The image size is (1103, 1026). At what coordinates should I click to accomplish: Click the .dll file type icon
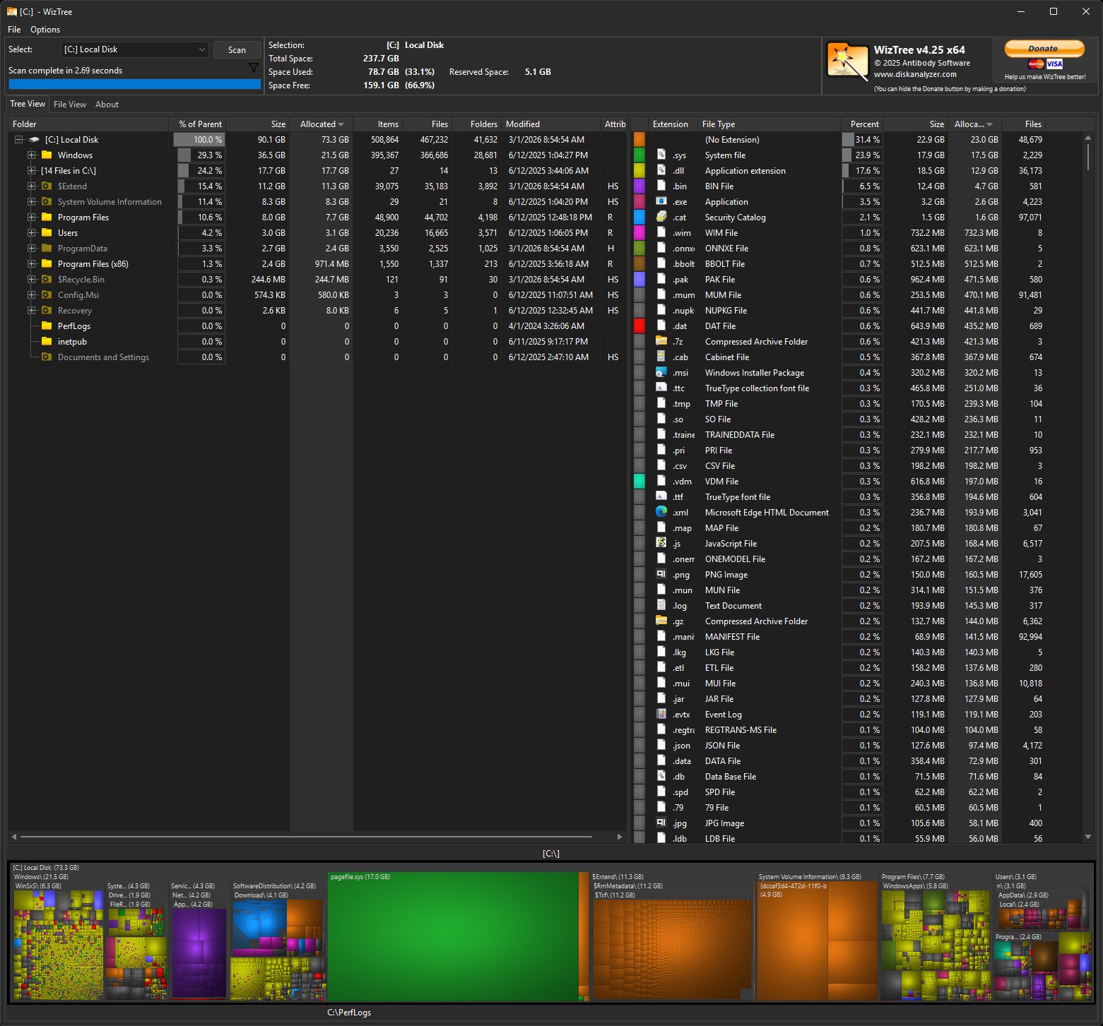point(661,170)
